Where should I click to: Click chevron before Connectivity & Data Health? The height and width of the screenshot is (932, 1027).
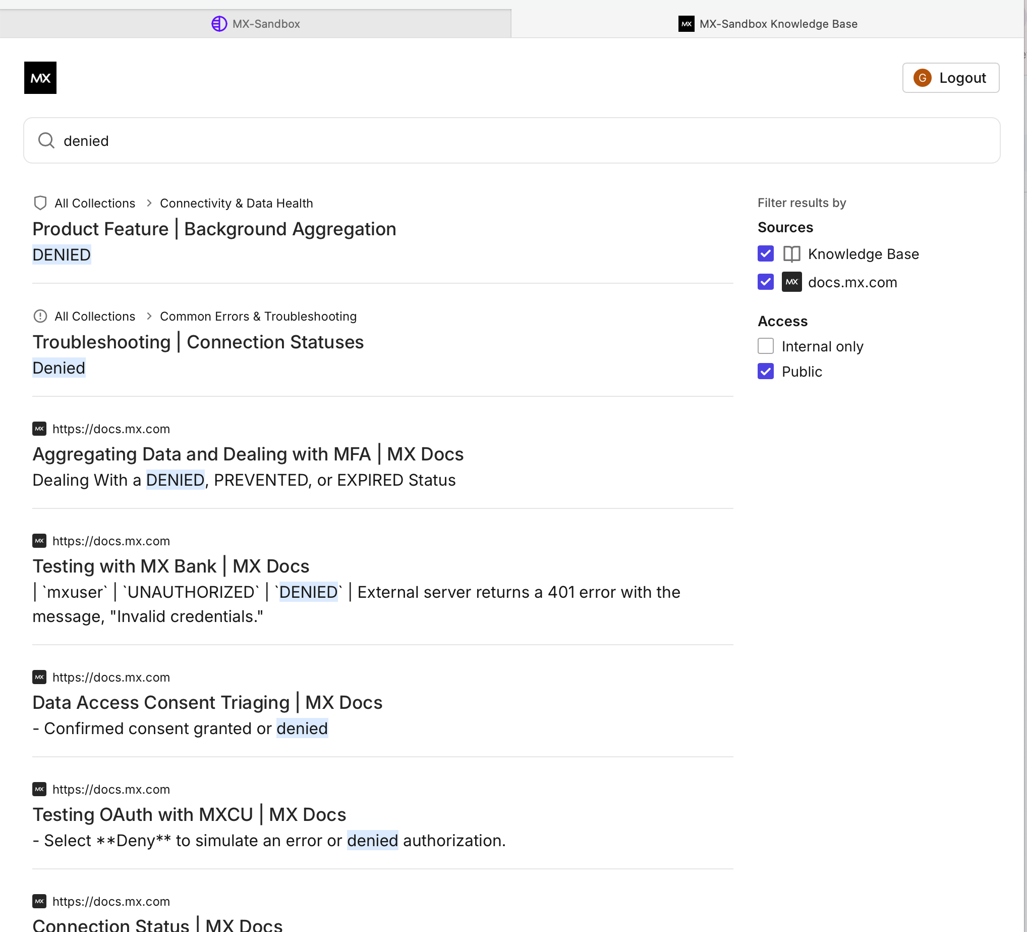149,203
